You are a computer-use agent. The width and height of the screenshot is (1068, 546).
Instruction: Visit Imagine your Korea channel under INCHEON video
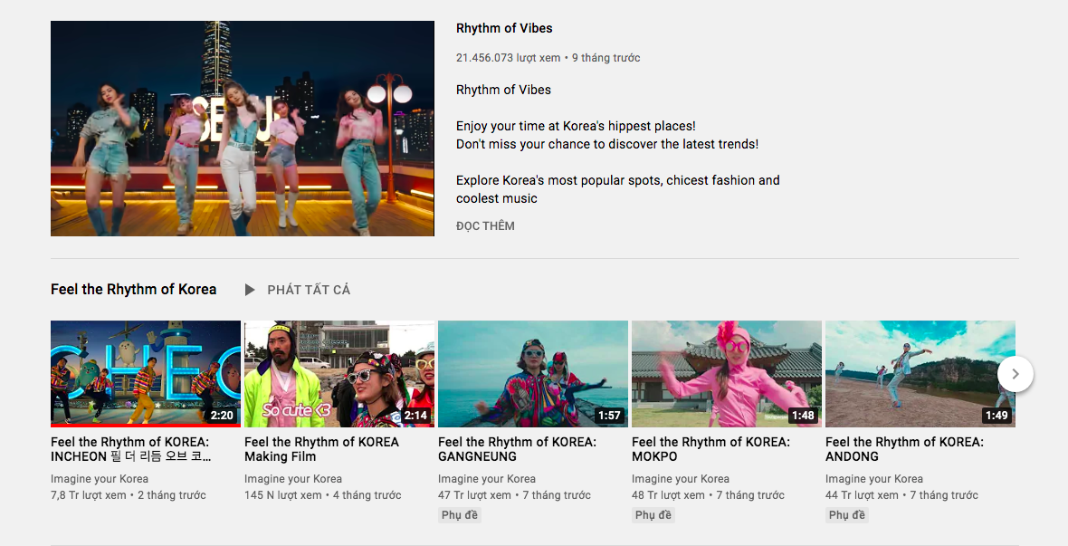coord(100,479)
